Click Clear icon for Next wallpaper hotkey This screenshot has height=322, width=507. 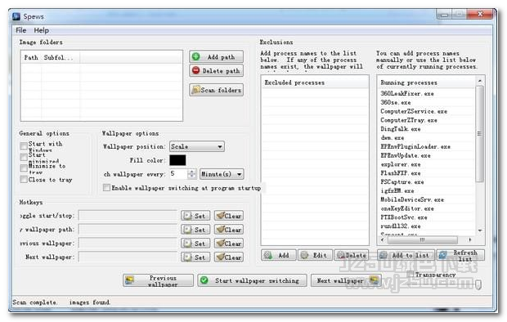220,257
